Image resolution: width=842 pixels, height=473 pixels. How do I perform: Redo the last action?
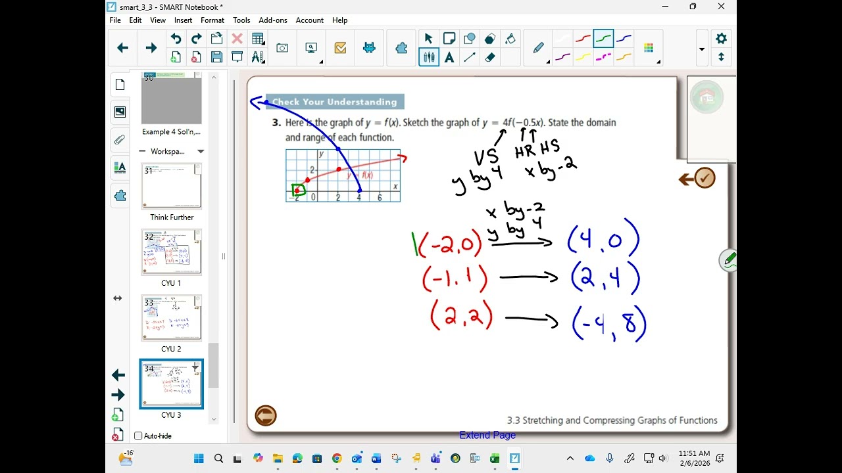[196, 39]
